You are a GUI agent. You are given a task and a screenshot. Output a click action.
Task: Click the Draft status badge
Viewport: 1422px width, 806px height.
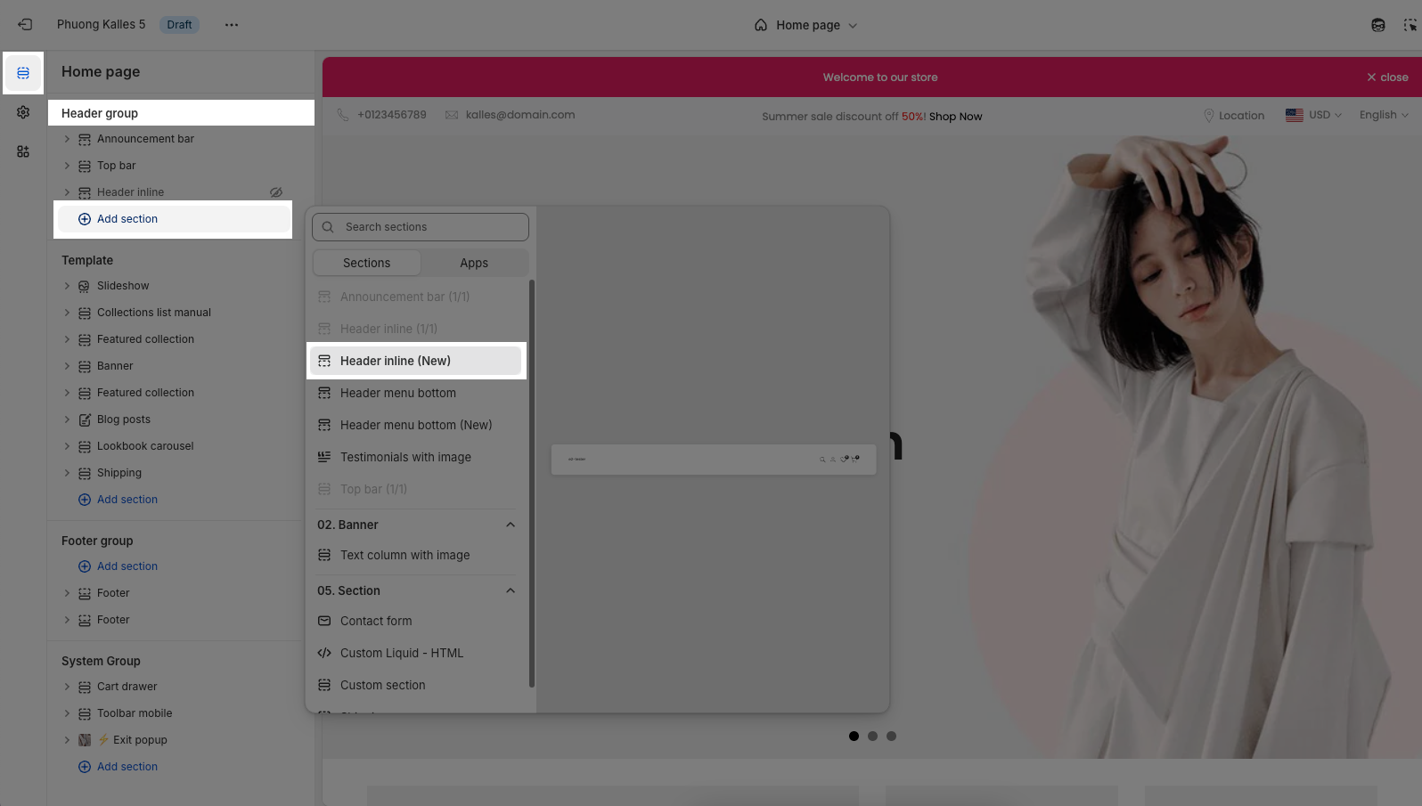tap(179, 25)
